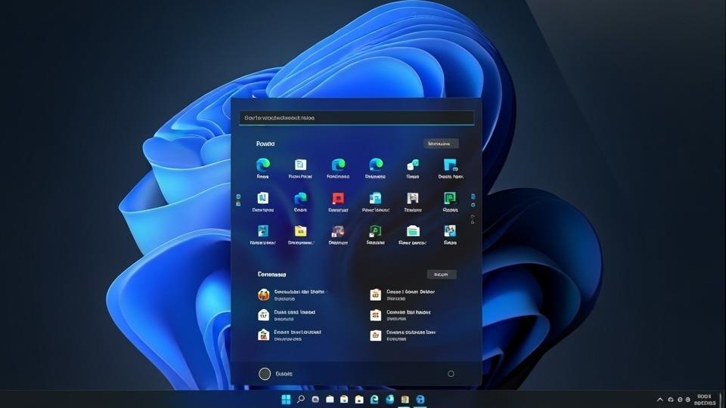Click the Edge browser icon on the taskbar
Screen dimensions: 726x408
click(374, 399)
